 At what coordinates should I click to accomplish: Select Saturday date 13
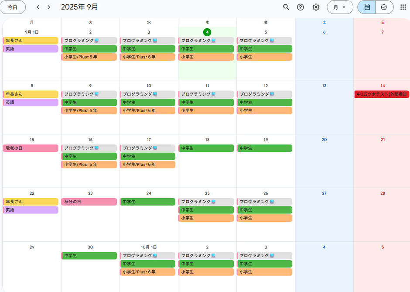[x=324, y=86]
